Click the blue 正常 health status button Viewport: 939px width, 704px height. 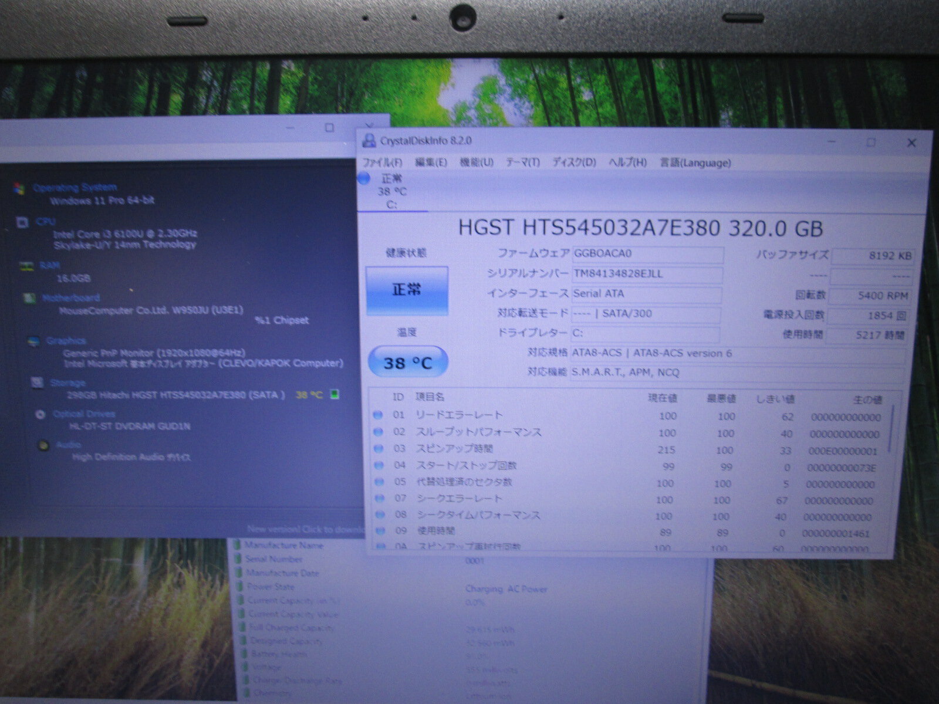(x=407, y=290)
